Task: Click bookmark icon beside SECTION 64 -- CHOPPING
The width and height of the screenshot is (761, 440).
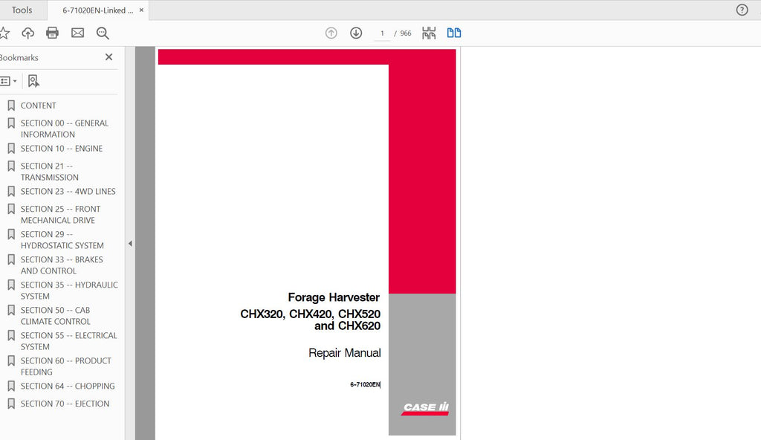Action: pos(11,386)
